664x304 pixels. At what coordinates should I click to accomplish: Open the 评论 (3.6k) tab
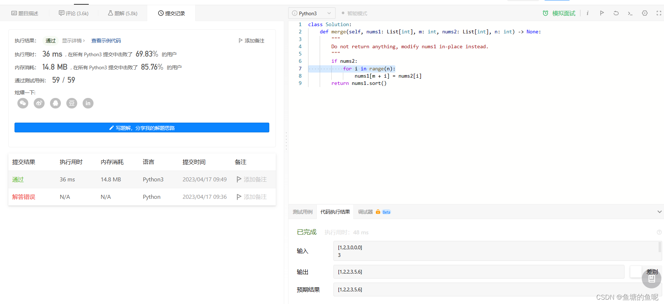click(74, 13)
